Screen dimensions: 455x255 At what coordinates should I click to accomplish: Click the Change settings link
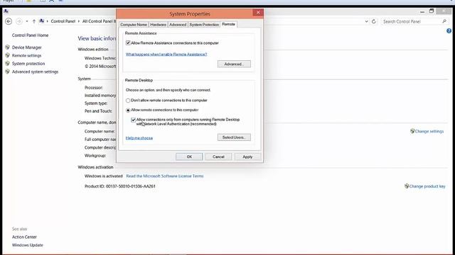pyautogui.click(x=429, y=131)
